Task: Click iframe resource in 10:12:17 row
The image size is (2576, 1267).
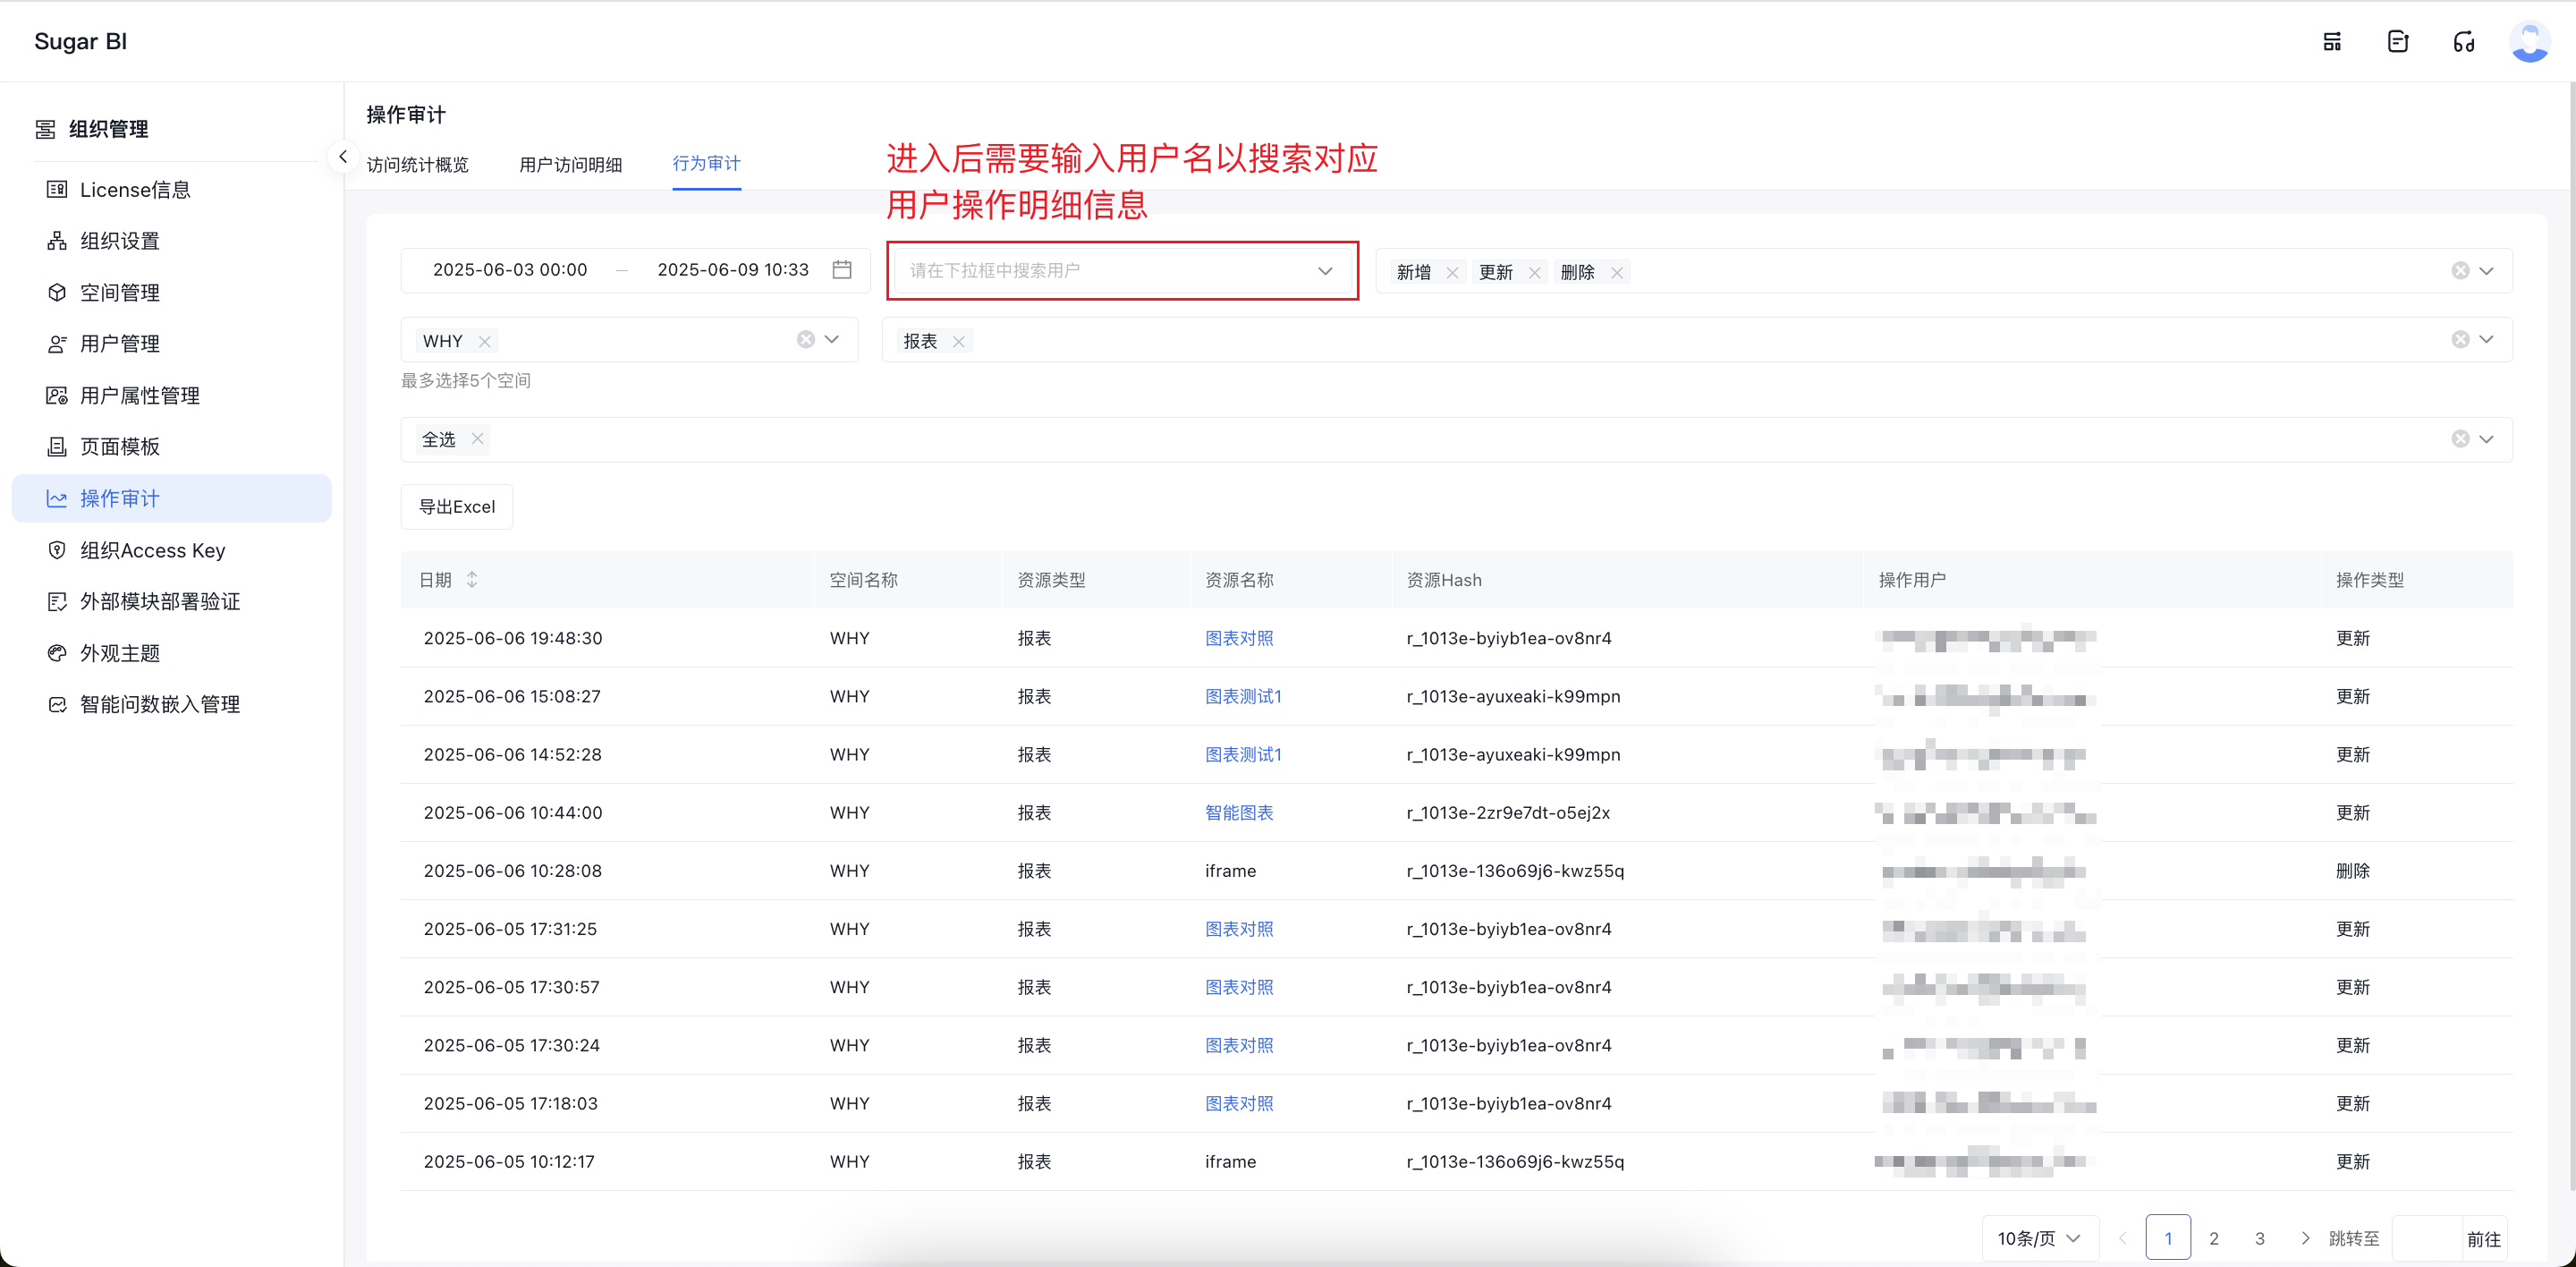Action: [1230, 1161]
